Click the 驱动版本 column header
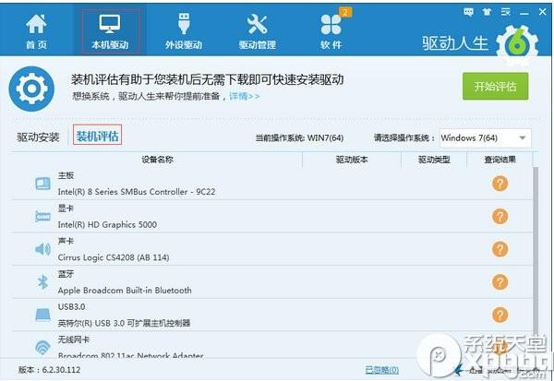 click(352, 160)
